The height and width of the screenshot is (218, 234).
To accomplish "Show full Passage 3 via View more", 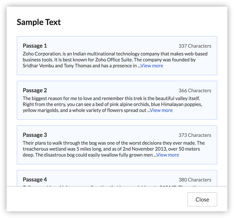I will pyautogui.click(x=168, y=155).
